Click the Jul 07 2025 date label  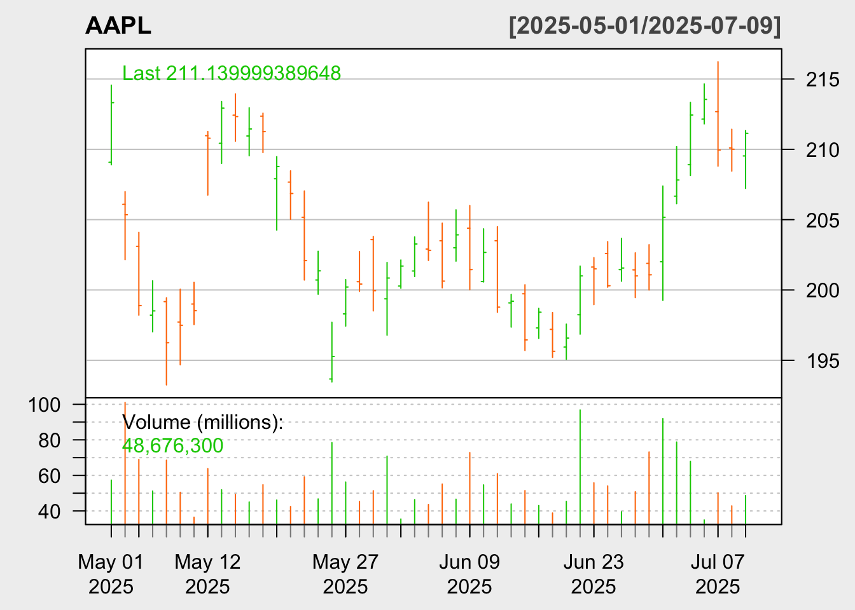[x=718, y=574]
